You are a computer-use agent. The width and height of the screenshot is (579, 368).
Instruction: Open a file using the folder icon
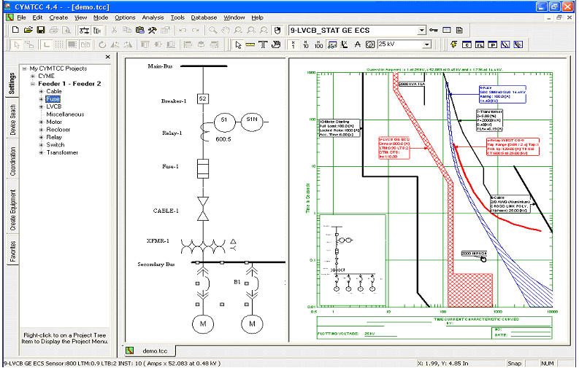28,30
